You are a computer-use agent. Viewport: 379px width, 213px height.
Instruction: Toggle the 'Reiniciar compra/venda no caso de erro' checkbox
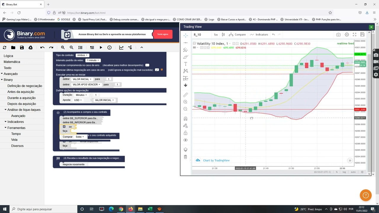coord(147,65)
